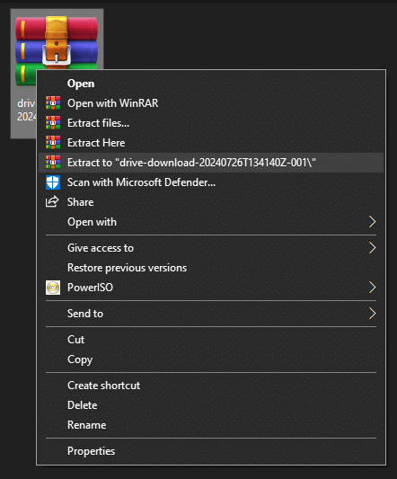Click the WinRAR icon beside Extract Here
397x479 pixels.
53,143
